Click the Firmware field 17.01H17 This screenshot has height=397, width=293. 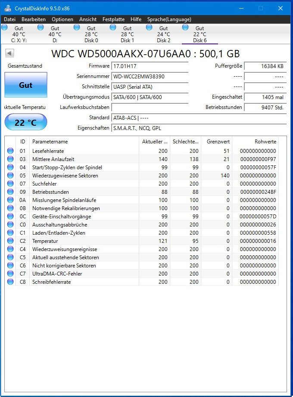[150, 66]
